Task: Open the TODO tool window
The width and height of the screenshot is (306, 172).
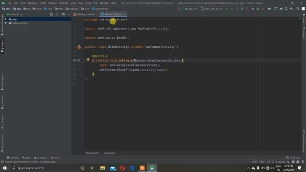Action: (x=55, y=158)
